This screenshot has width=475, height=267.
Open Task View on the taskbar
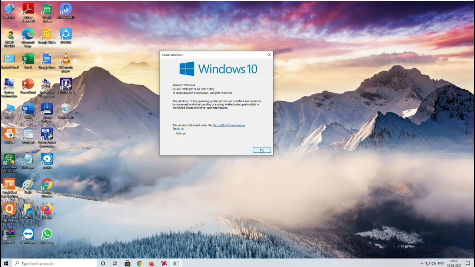click(115, 263)
